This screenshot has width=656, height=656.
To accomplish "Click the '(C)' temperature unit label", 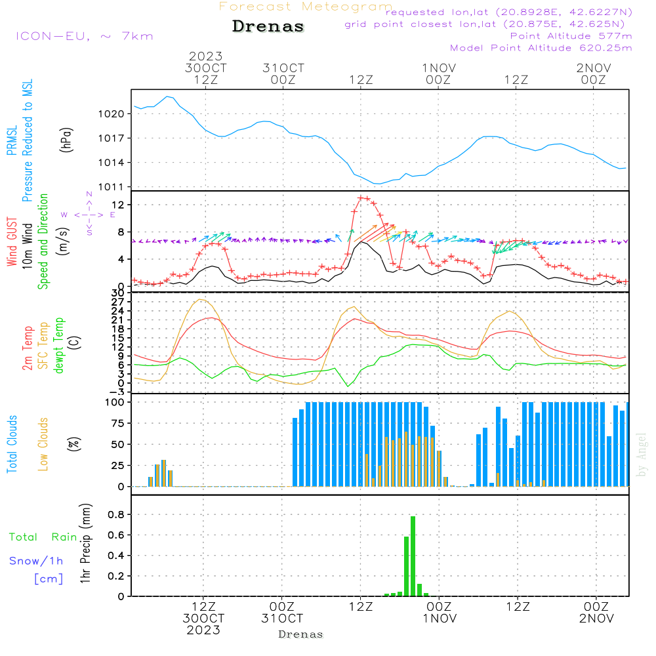I will point(74,343).
